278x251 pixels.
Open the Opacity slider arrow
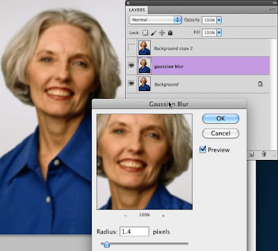[x=219, y=20]
